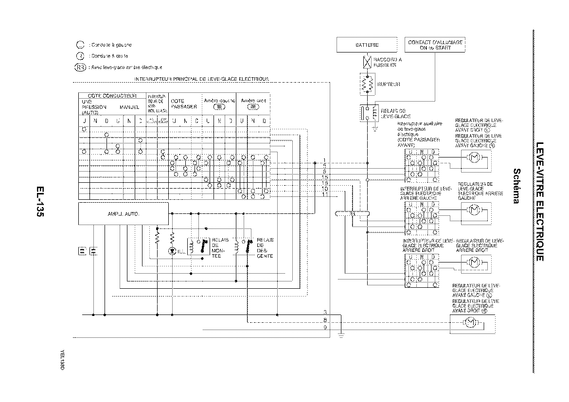The height and width of the screenshot is (402, 569).
Task: Select the illumination lamp symbol near ILL.
Action: (172, 251)
